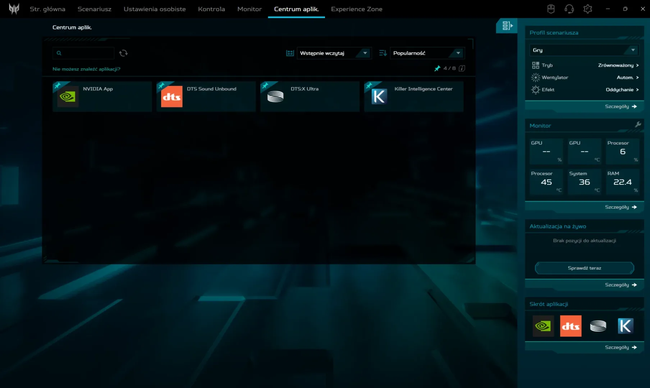This screenshot has height=388, width=650.
Task: Unpin the DTS Sound Unbound tile
Action: 161,86
